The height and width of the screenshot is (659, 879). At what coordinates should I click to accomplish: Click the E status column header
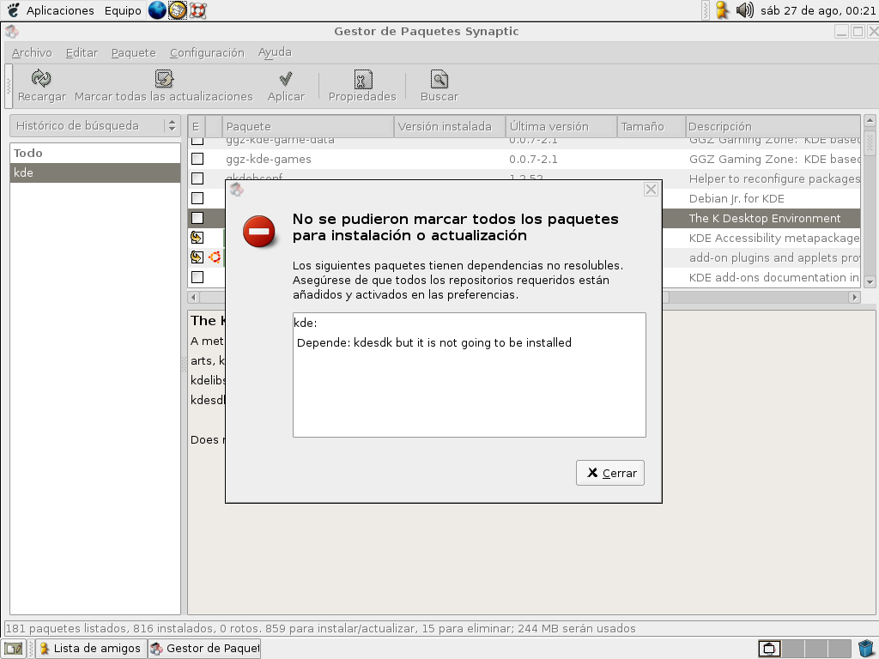click(197, 126)
